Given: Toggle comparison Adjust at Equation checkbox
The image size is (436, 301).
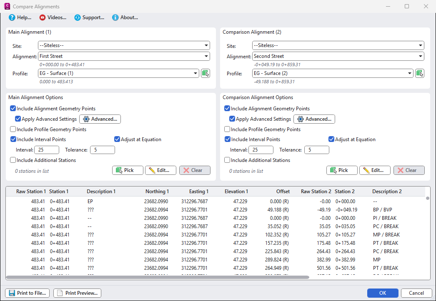Looking at the screenshot, I should [331, 139].
